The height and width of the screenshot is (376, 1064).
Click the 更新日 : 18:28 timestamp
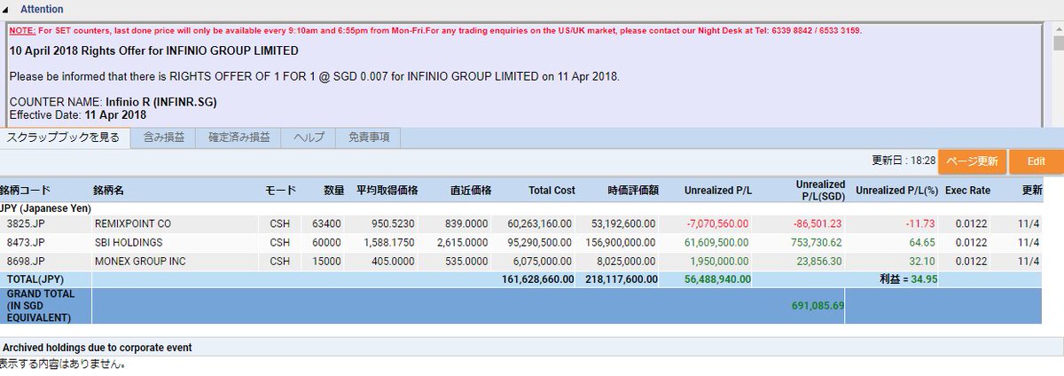(x=904, y=161)
